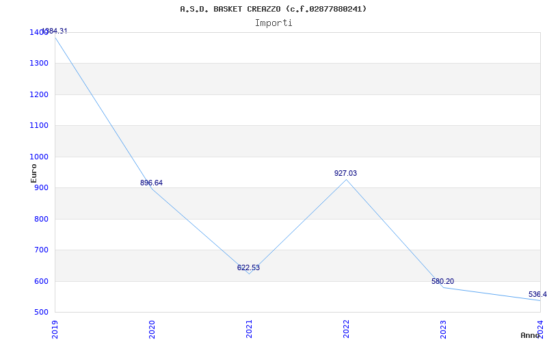Select the 896.64 data label
Viewport: 547px width, 342px height.
151,183
